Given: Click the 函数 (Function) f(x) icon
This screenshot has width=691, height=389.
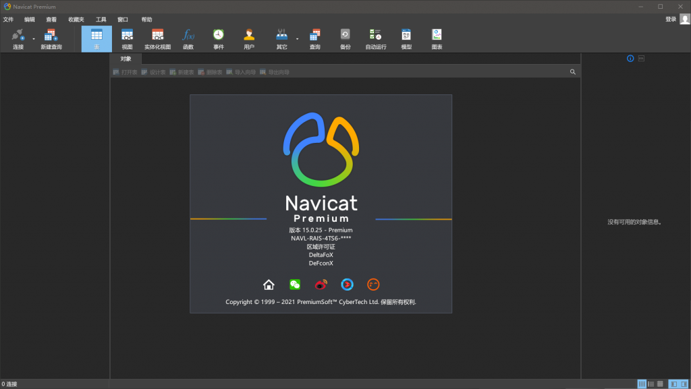Looking at the screenshot, I should (188, 38).
